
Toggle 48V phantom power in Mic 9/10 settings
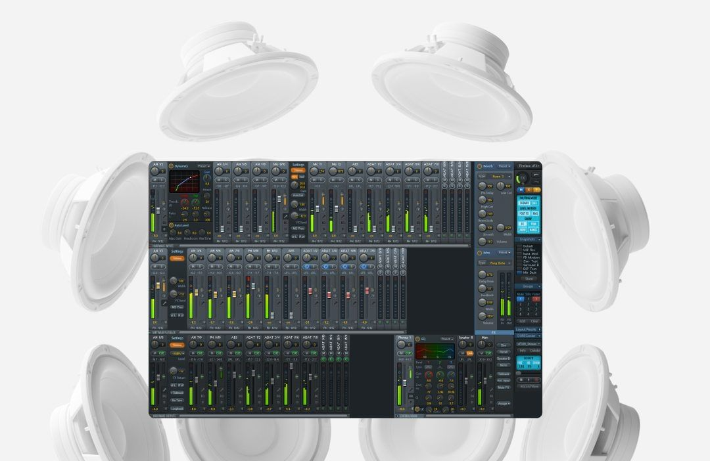(295, 177)
